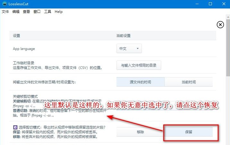Select 源文件的时间 option
This screenshot has width=230, height=145.
[x=140, y=82]
